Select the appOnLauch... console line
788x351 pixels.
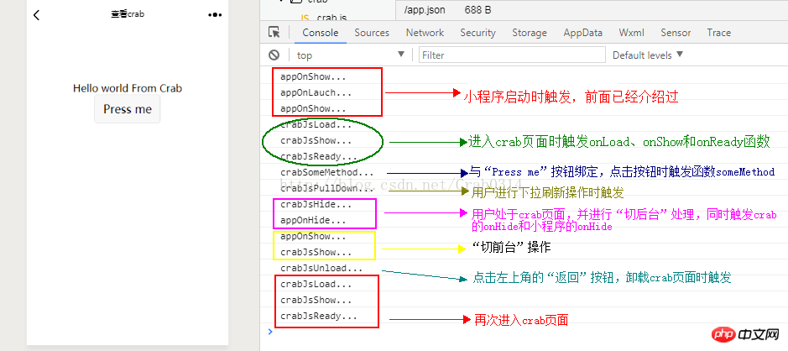pos(316,92)
